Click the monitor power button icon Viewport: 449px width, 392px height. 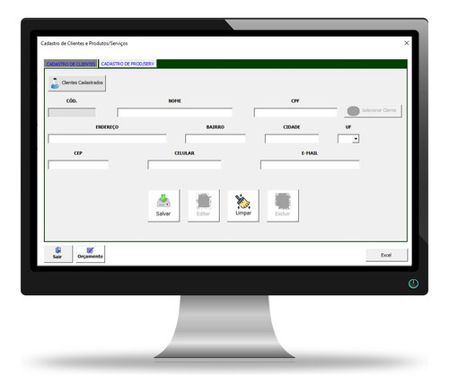point(413,283)
